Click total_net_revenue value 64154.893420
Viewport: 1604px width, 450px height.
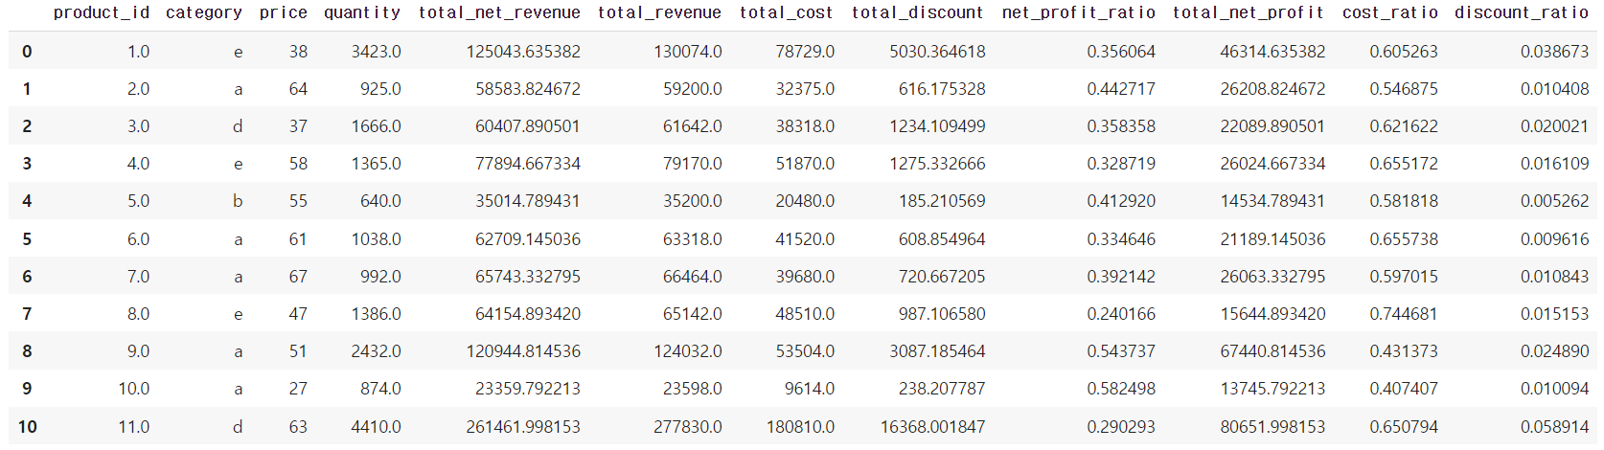(528, 314)
